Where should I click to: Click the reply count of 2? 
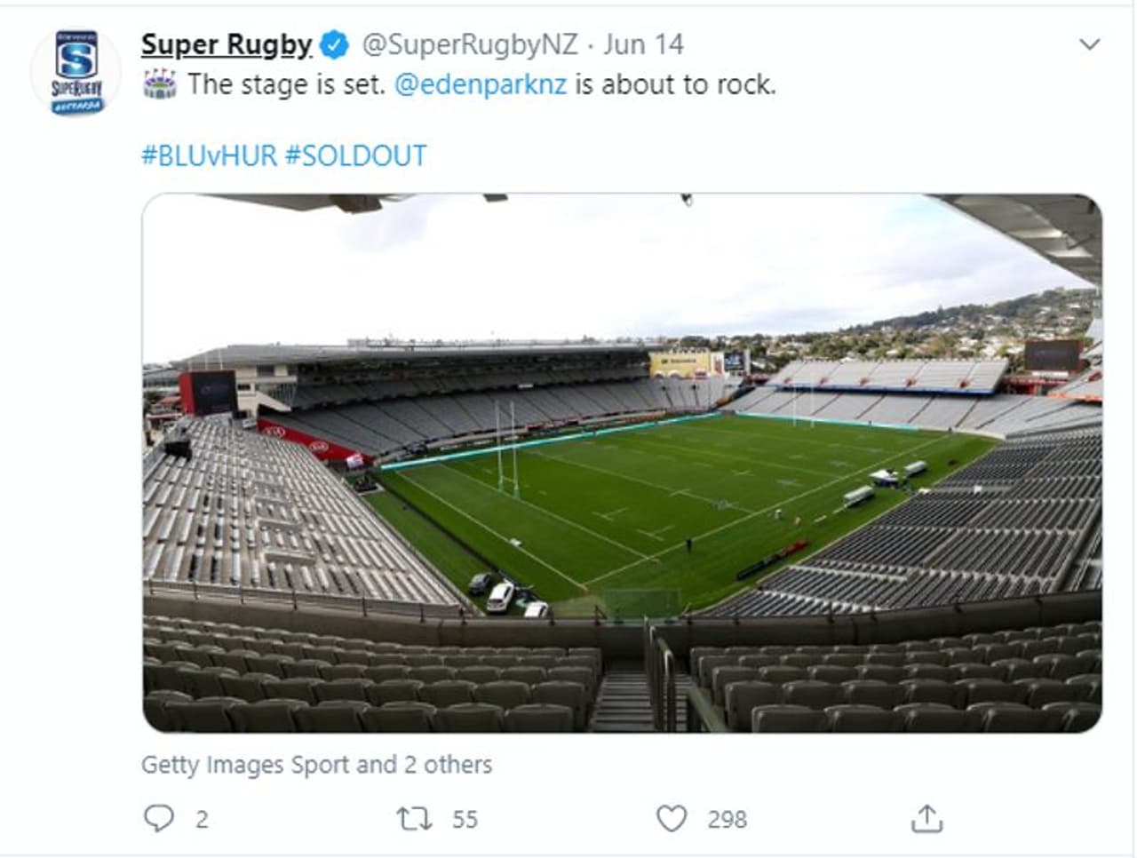pyautogui.click(x=202, y=819)
